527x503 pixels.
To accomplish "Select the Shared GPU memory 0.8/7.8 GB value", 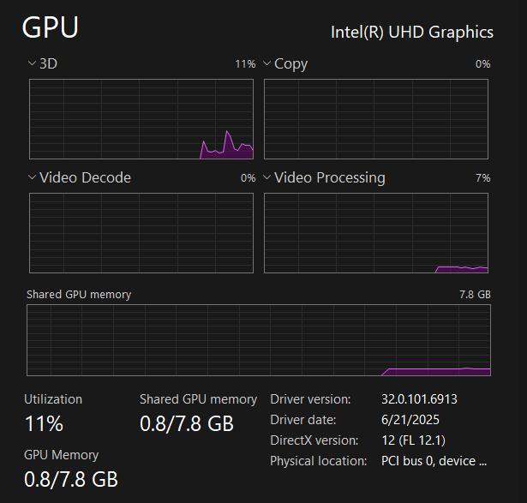I will 186,423.
